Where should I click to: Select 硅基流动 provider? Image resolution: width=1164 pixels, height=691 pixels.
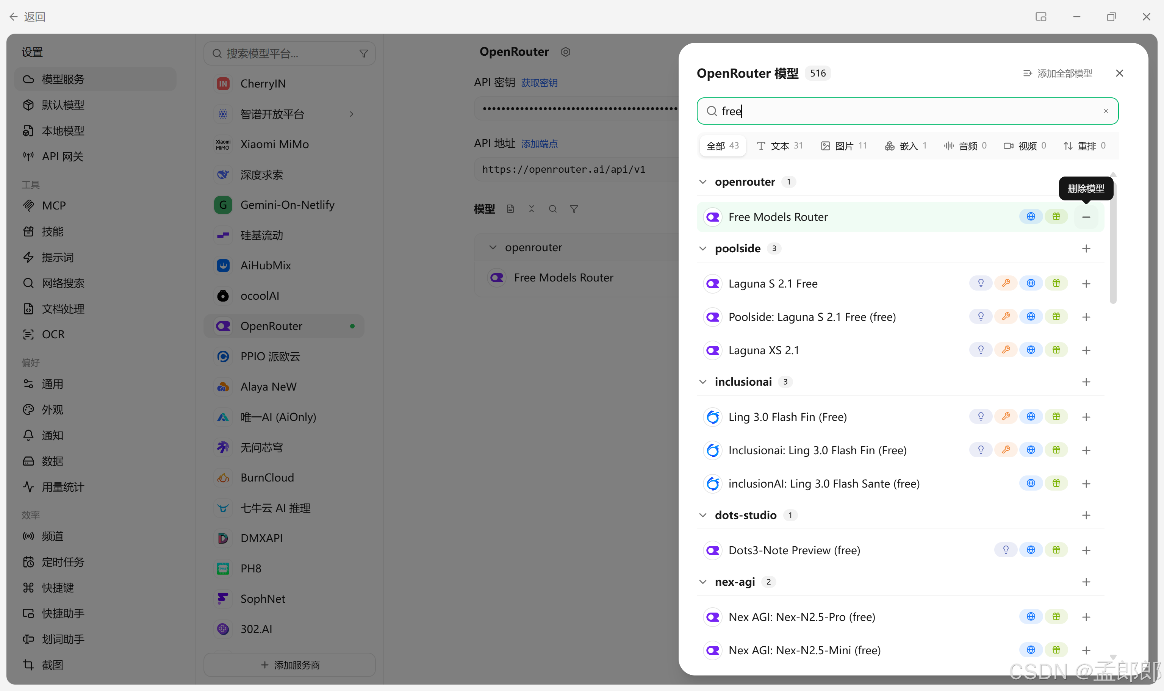(284, 236)
